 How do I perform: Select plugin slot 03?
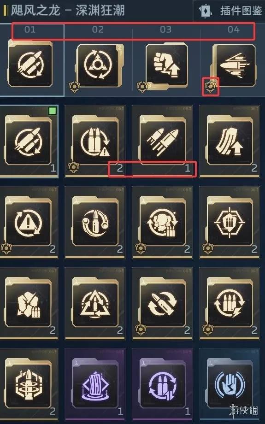(165, 29)
